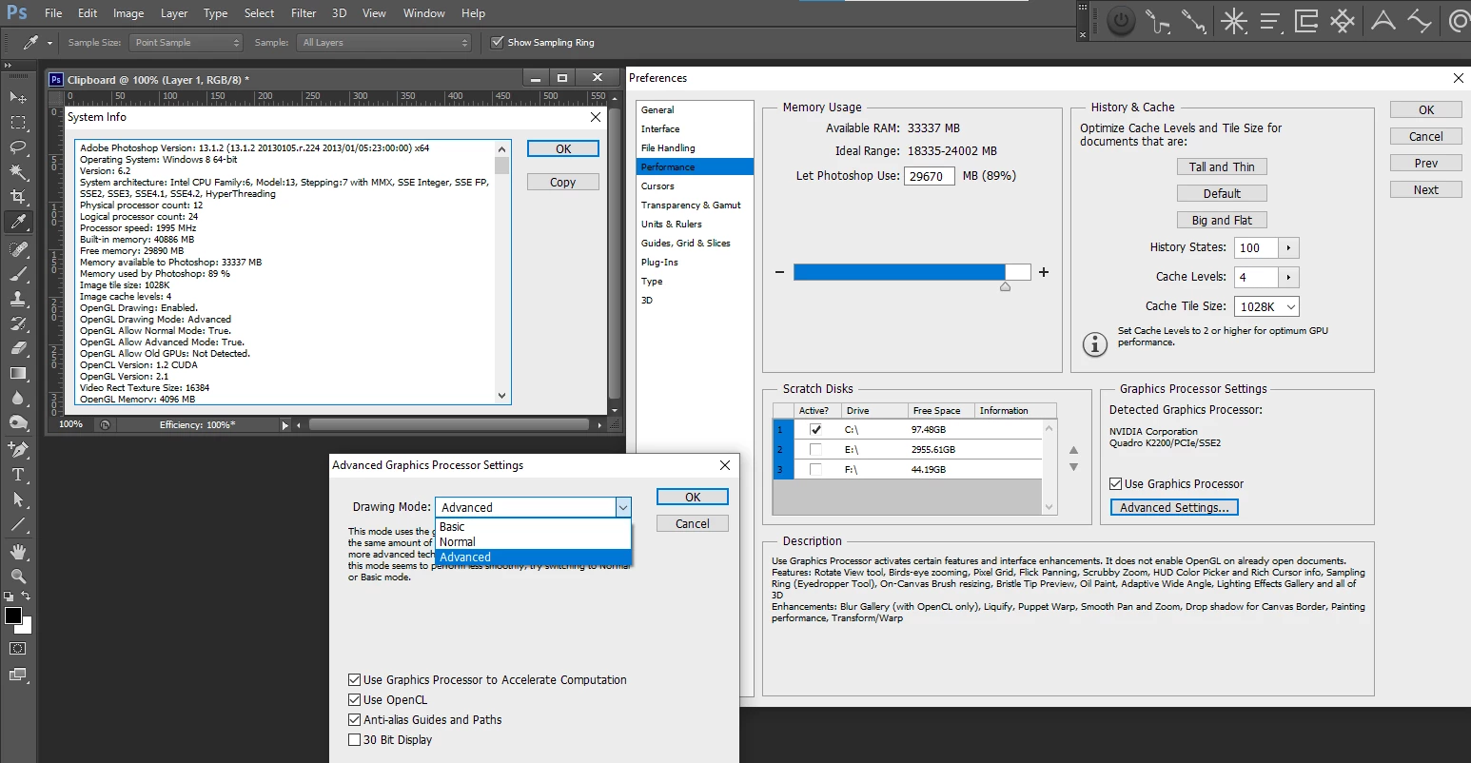The image size is (1471, 763).
Task: Click Cancel in Advanced Graphics Processor Settings
Action: tap(693, 523)
